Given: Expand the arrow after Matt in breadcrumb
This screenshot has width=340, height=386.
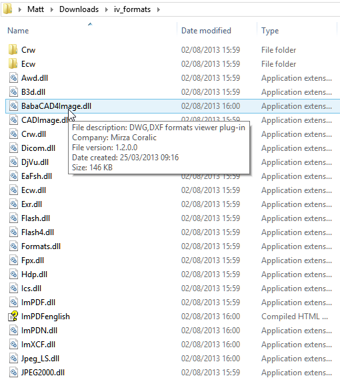Looking at the screenshot, I should coord(52,9).
